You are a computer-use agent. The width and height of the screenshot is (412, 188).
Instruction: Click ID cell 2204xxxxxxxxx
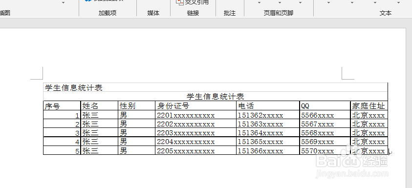(x=196, y=142)
